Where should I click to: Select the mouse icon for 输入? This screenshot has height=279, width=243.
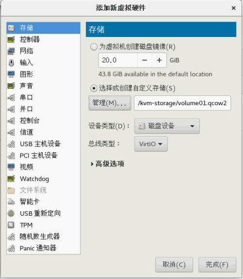11,63
